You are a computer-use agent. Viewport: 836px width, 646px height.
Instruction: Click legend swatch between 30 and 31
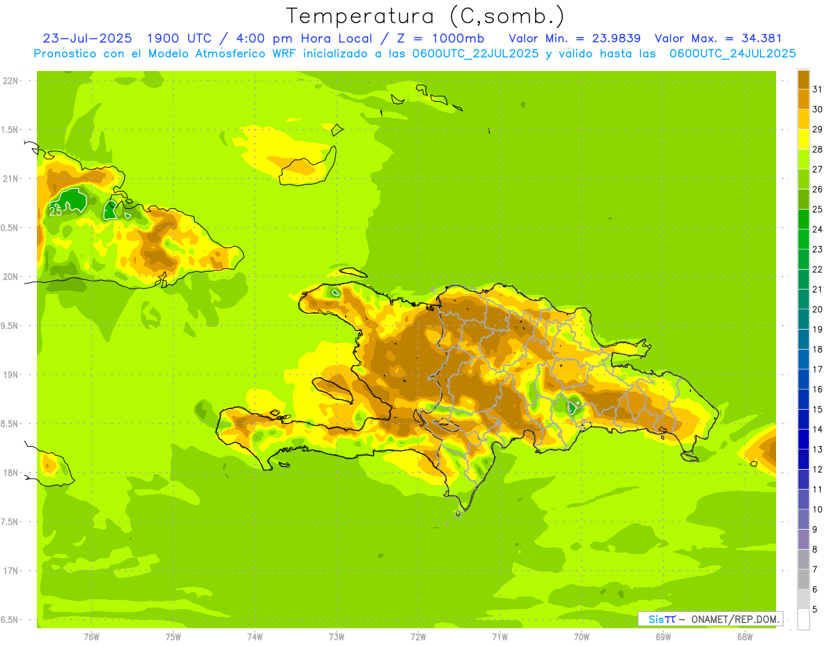pos(803,100)
